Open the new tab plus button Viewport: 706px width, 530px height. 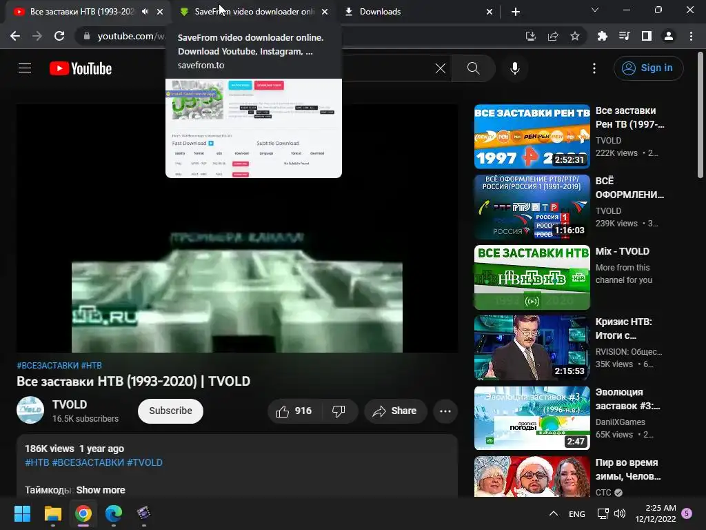coord(516,12)
